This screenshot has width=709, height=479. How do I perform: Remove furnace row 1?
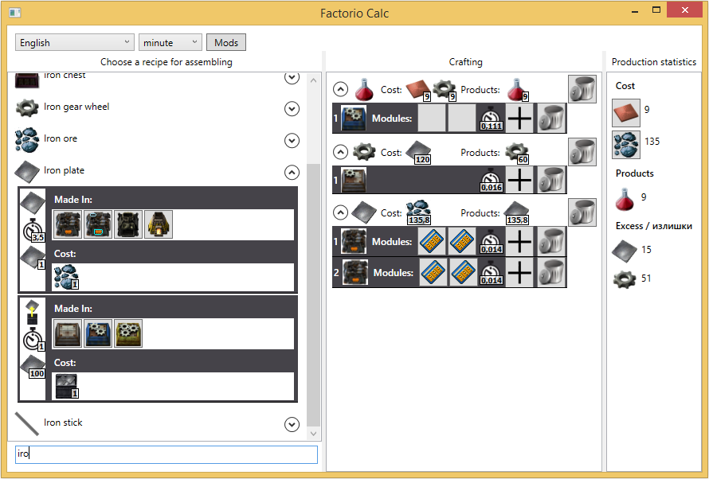(x=551, y=241)
